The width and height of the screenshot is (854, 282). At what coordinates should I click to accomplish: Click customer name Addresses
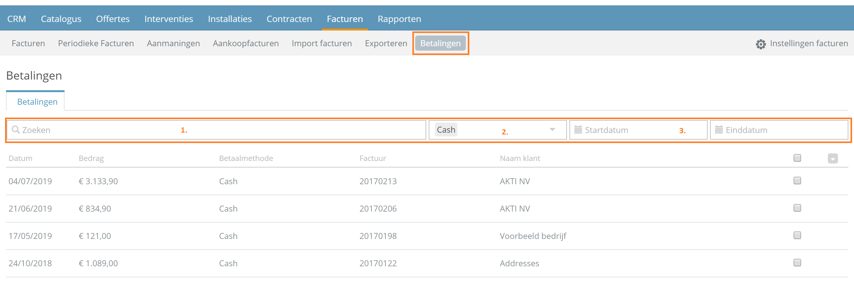click(519, 263)
